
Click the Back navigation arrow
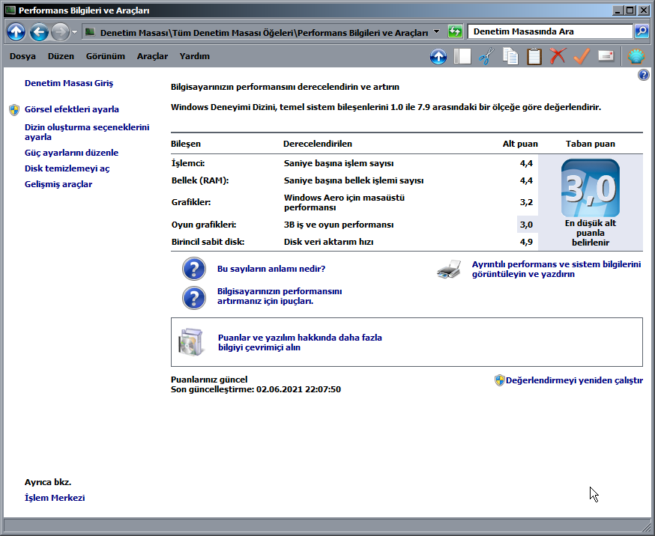click(x=39, y=31)
